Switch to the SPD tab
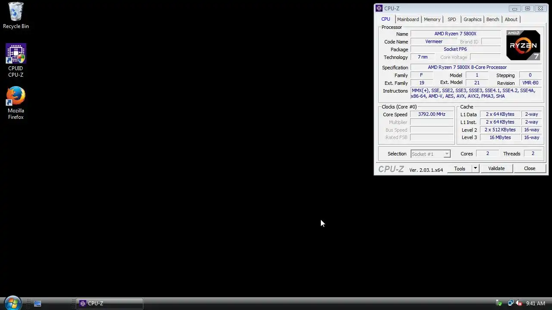The height and width of the screenshot is (310, 552). 452,19
